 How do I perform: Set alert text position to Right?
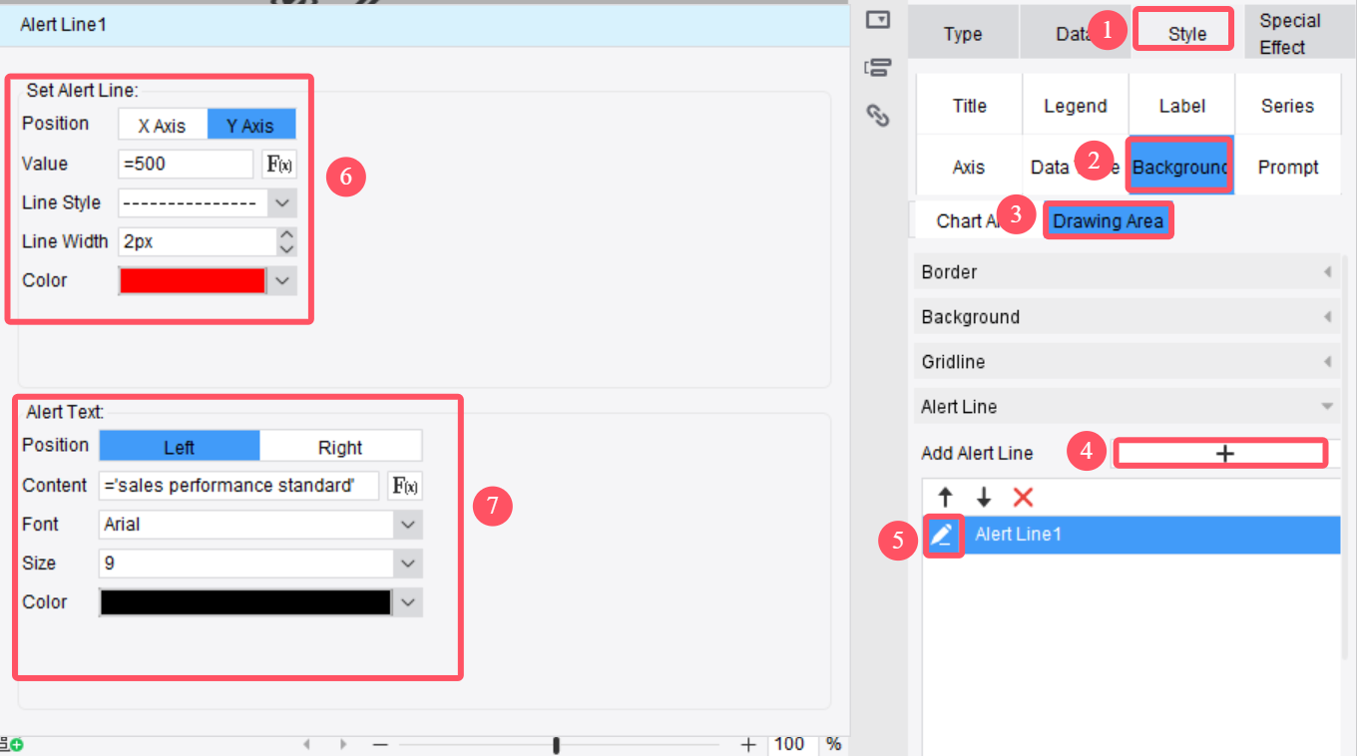(x=340, y=447)
